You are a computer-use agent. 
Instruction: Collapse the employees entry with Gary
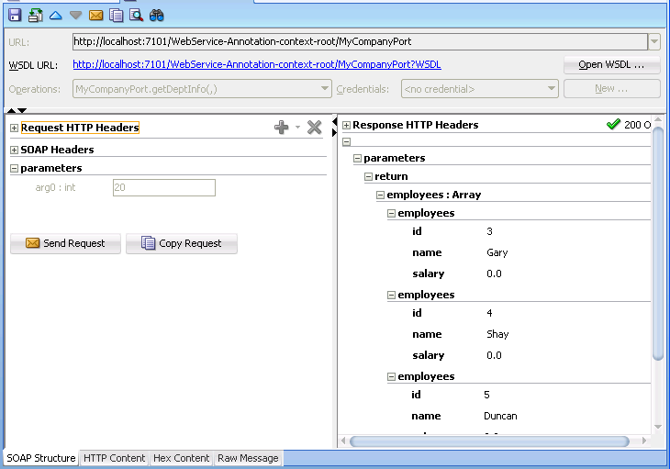[391, 213]
